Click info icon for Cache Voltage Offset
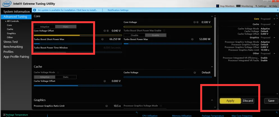This screenshot has width=279, height=117. click(x=105, y=81)
